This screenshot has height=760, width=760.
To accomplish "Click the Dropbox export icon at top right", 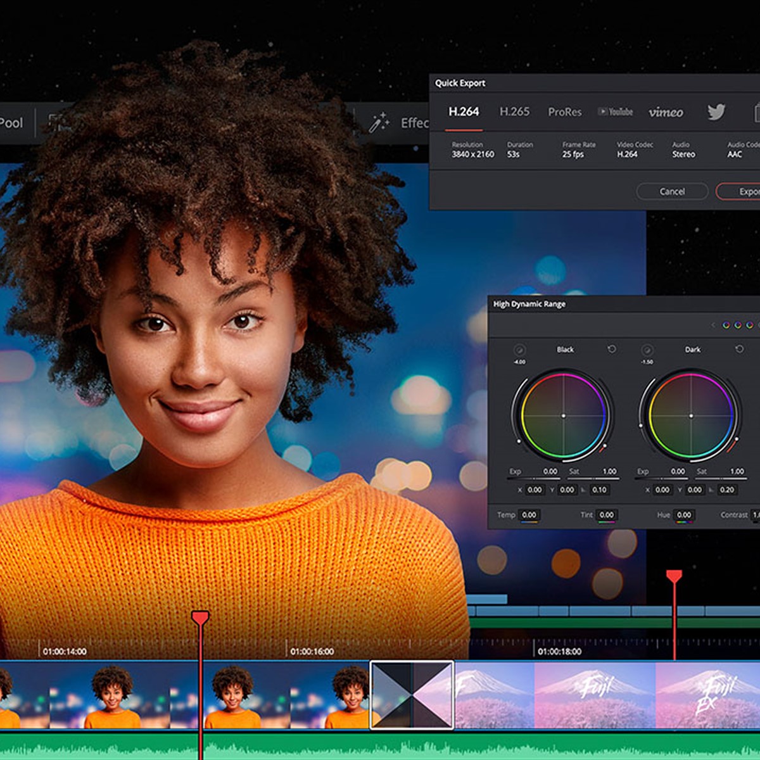I will pos(757,111).
